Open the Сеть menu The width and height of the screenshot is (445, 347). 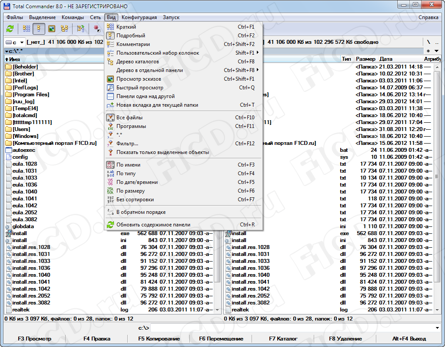tap(95, 17)
